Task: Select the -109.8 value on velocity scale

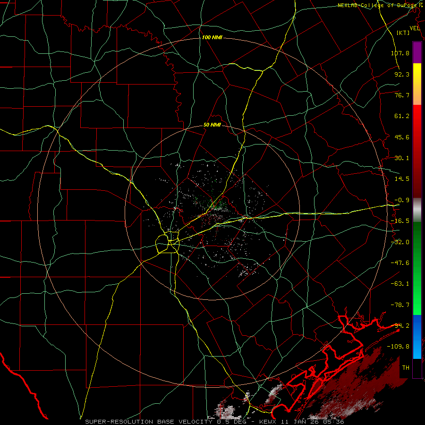Action: [x=398, y=347]
